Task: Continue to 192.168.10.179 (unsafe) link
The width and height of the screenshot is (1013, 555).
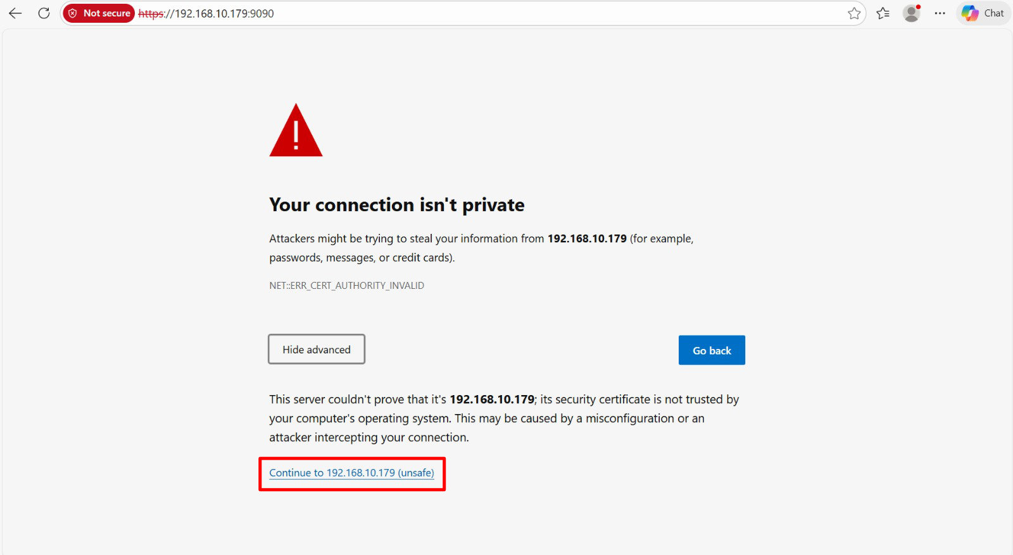Action: coord(351,473)
